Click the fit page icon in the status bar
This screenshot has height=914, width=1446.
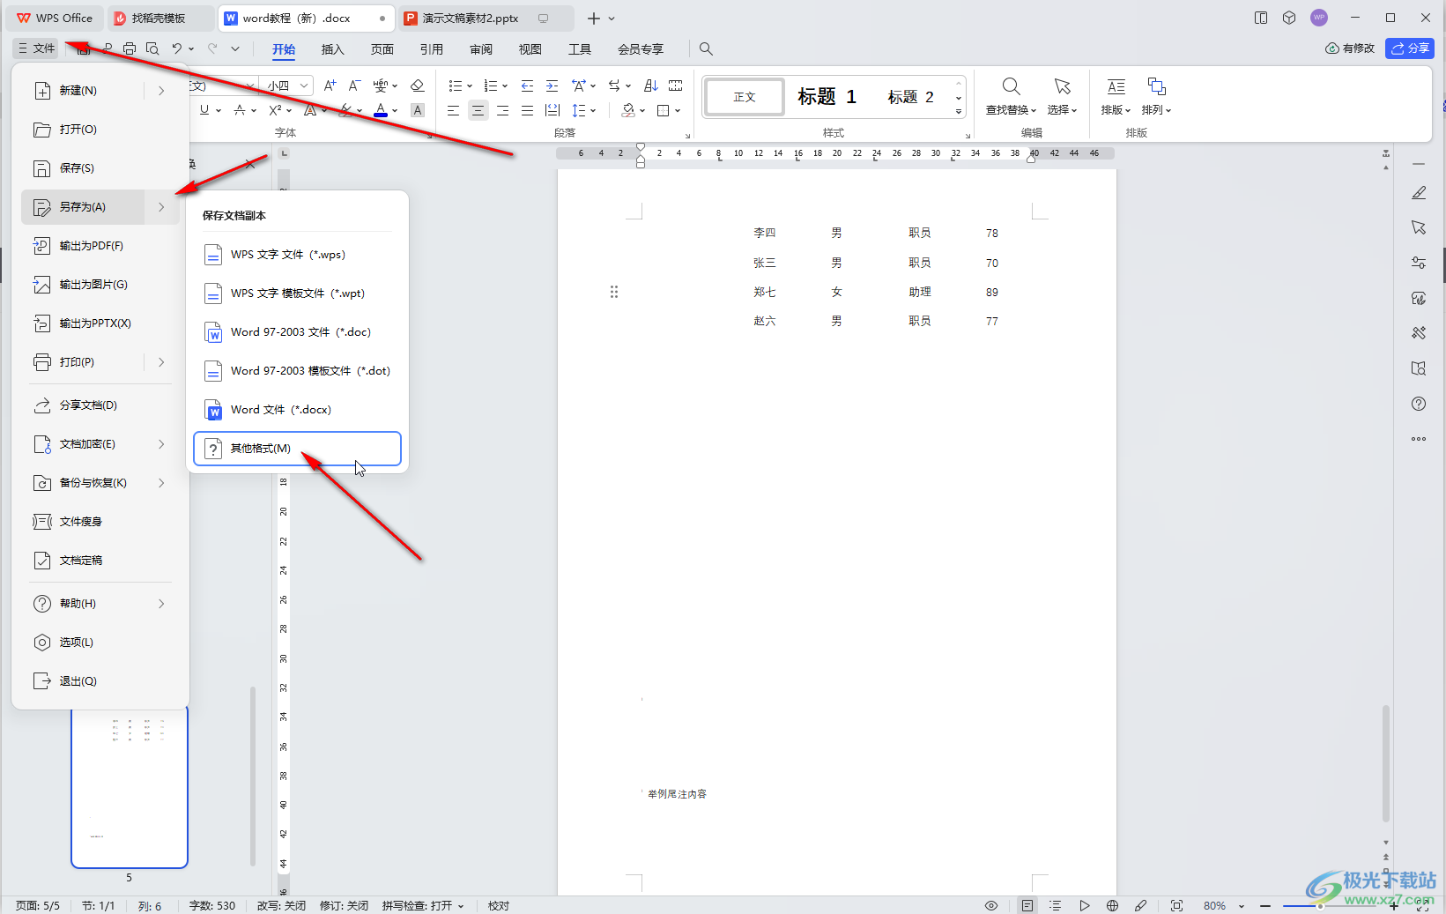click(x=1176, y=905)
